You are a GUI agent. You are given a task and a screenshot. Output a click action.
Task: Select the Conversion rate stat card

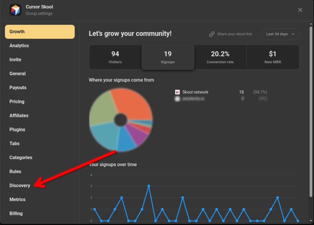[220, 57]
